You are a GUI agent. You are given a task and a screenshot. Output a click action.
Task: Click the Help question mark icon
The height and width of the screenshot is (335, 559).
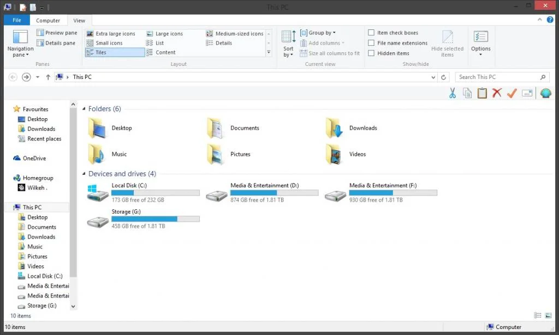(x=550, y=20)
